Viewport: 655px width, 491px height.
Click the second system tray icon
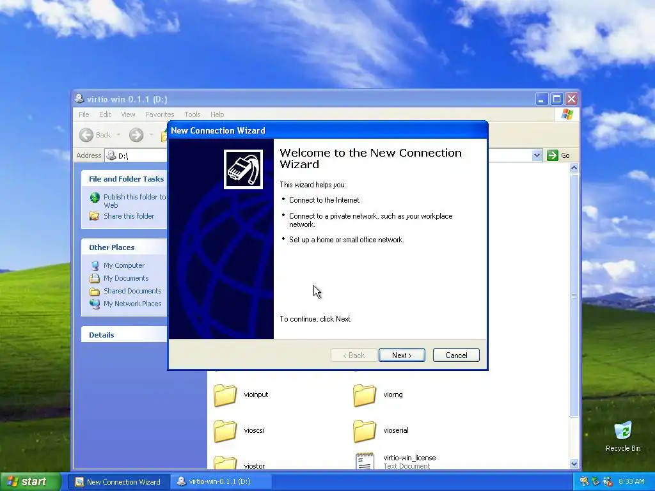(596, 482)
